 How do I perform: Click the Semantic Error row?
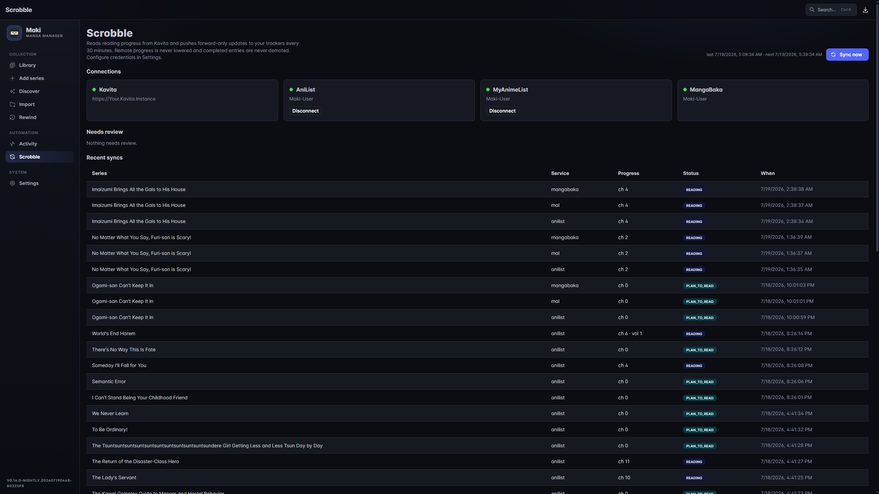tap(477, 381)
